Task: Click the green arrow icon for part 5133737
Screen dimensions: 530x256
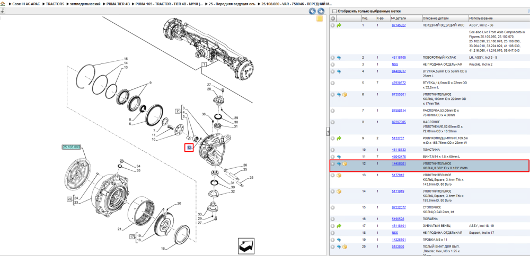Action: tap(339, 138)
